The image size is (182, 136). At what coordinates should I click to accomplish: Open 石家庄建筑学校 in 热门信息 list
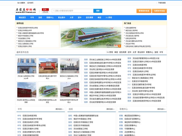coord(131,28)
